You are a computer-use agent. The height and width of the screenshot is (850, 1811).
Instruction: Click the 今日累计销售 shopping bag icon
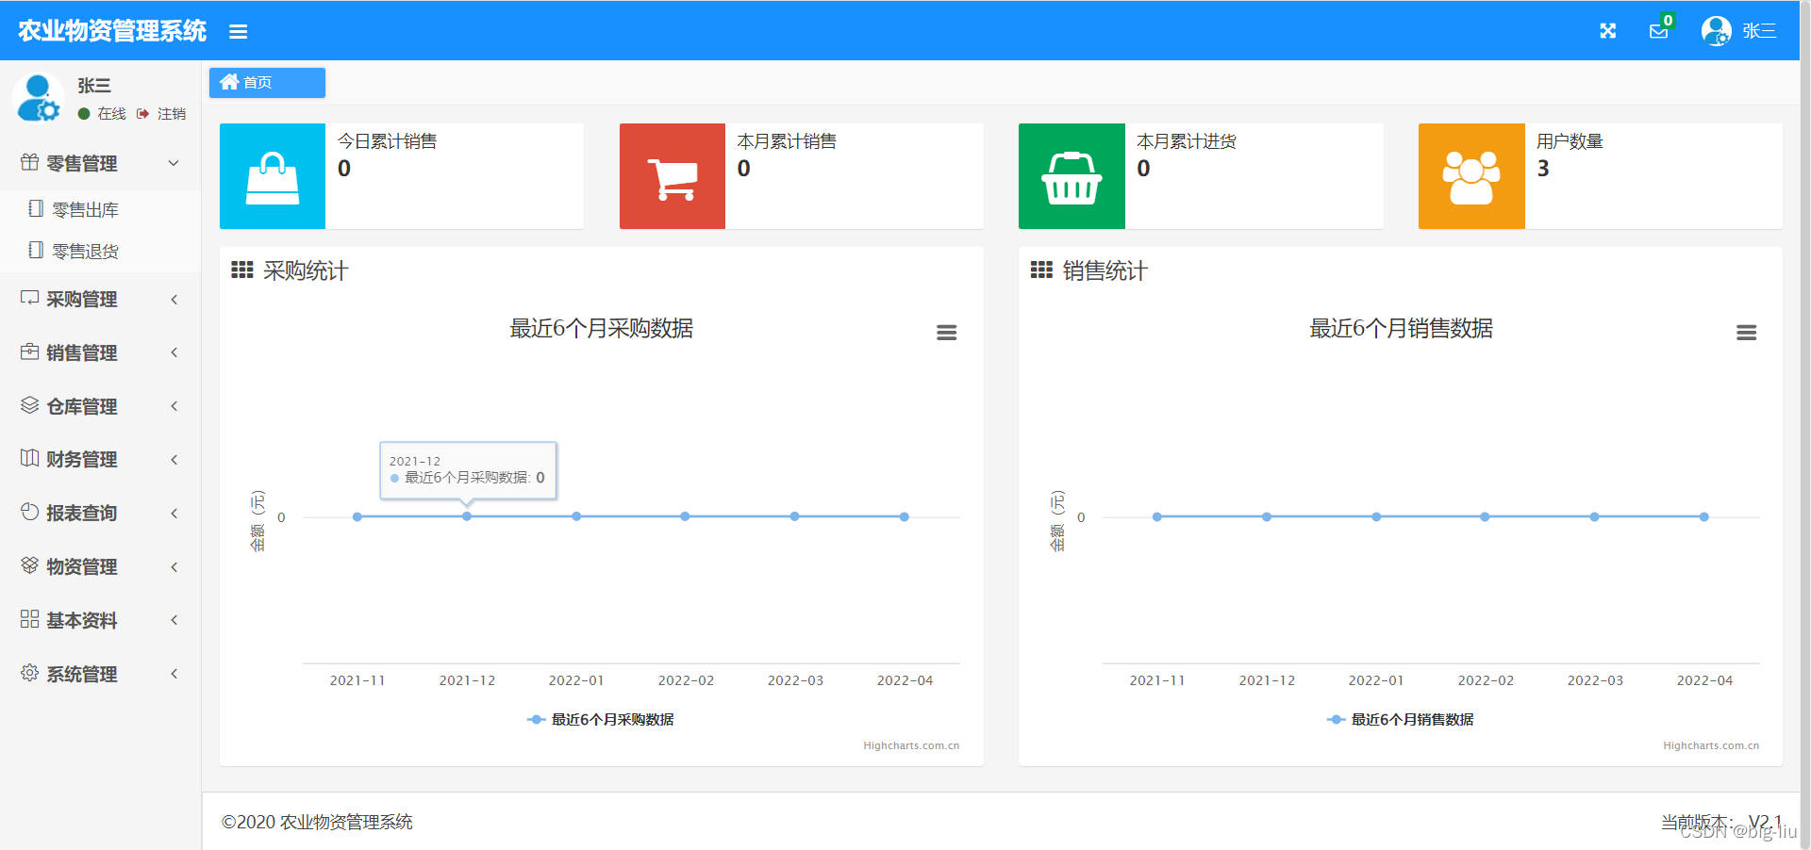(x=273, y=176)
